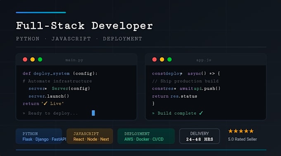Select the main.py file title
281x156 pixels.
point(74,60)
